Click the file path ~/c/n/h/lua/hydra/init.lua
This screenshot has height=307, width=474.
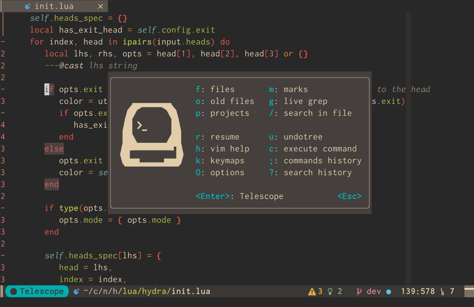(147, 291)
